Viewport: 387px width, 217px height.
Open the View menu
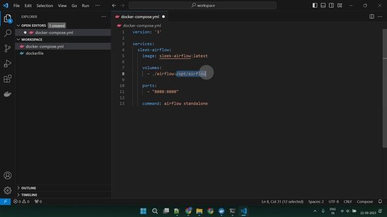click(x=62, y=5)
